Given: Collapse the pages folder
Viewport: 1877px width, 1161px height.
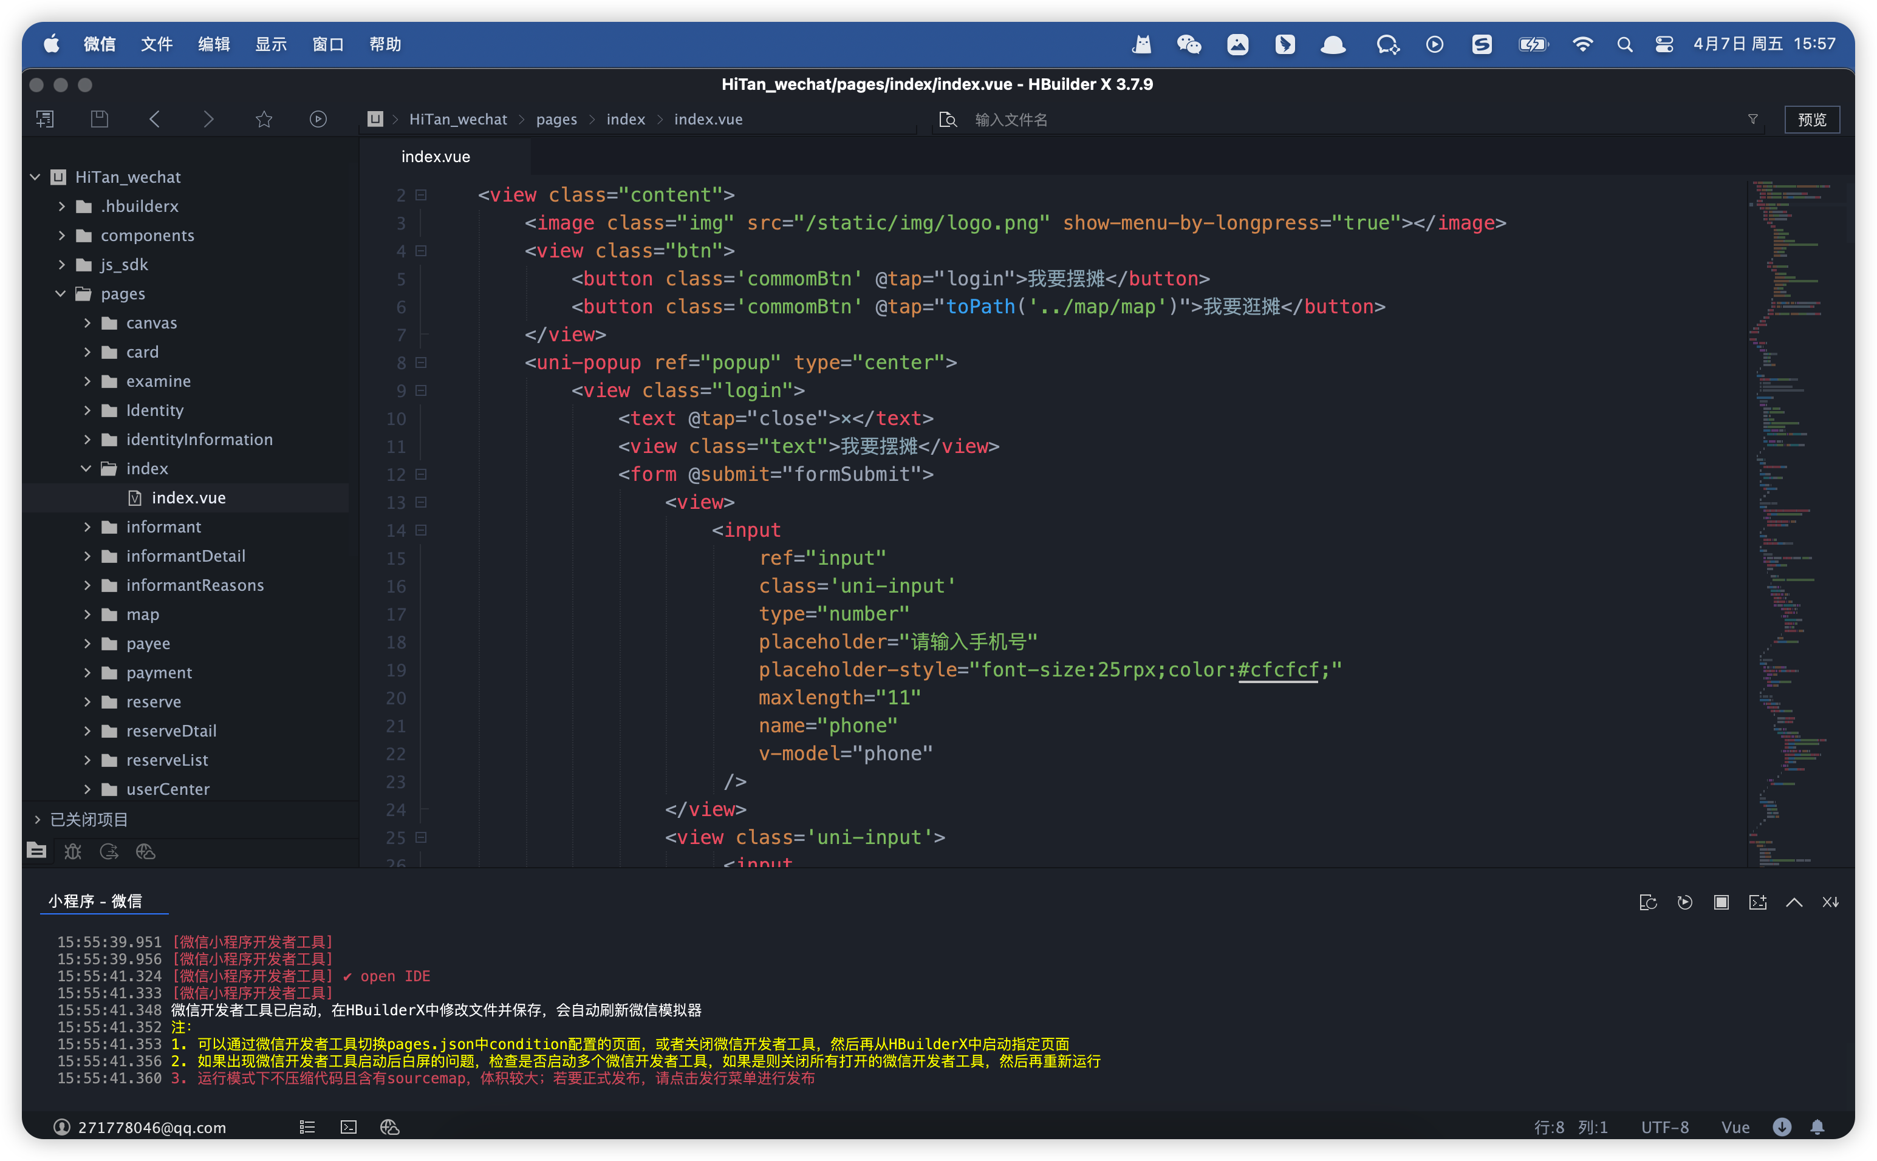Looking at the screenshot, I should click(61, 294).
